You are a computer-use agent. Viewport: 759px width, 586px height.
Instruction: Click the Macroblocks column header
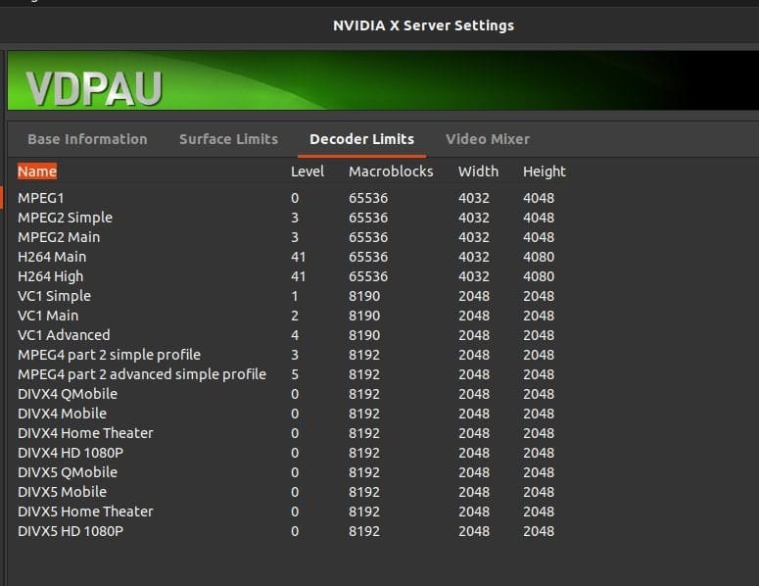pos(391,171)
